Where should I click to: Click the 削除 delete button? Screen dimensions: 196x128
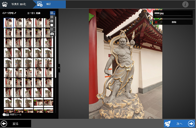point(173,22)
